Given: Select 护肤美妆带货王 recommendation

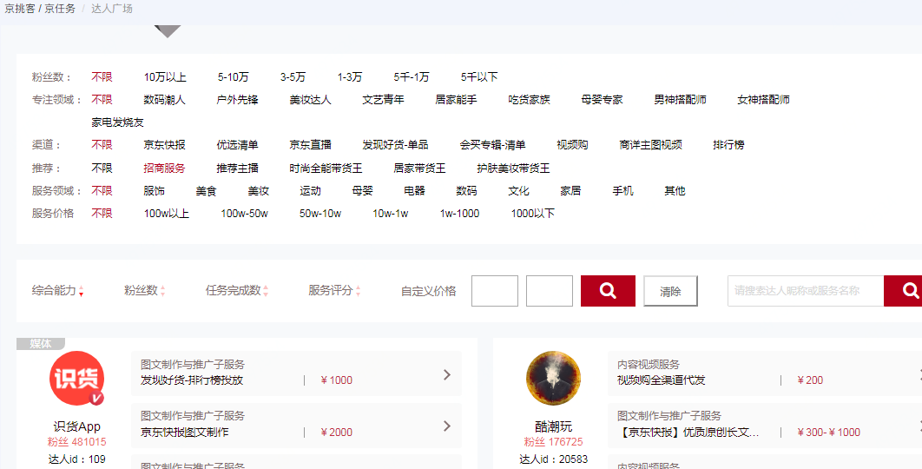Looking at the screenshot, I should (513, 168).
